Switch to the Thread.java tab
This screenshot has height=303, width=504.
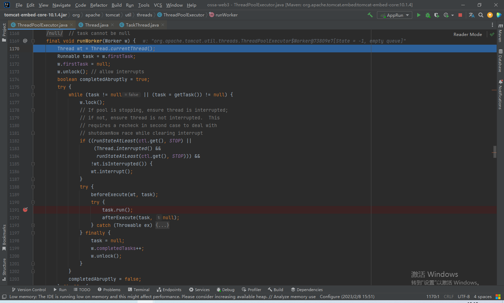(x=97, y=25)
